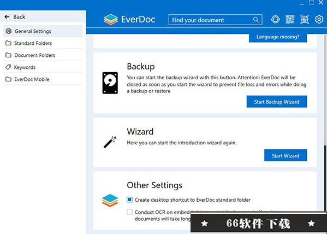Enable Conduct OCR on embedded images checkbox
This screenshot has height=234, width=327.
click(129, 212)
